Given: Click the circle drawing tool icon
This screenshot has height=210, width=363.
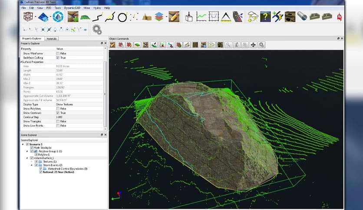Looking at the screenshot, I should (122, 17).
